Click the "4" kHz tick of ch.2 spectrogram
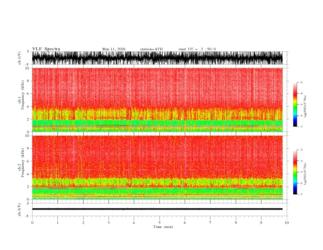Screen dimensions: 323x250 coord(28,174)
